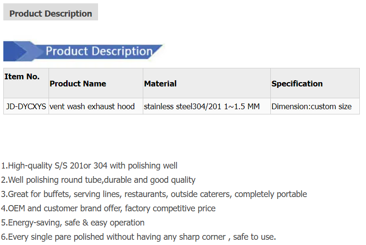Click the blue Product Description banner image
This screenshot has height=245, width=366.
(83, 51)
